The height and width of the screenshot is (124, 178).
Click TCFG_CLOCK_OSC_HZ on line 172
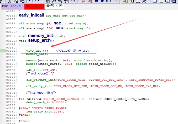pyautogui.click(x=106, y=86)
